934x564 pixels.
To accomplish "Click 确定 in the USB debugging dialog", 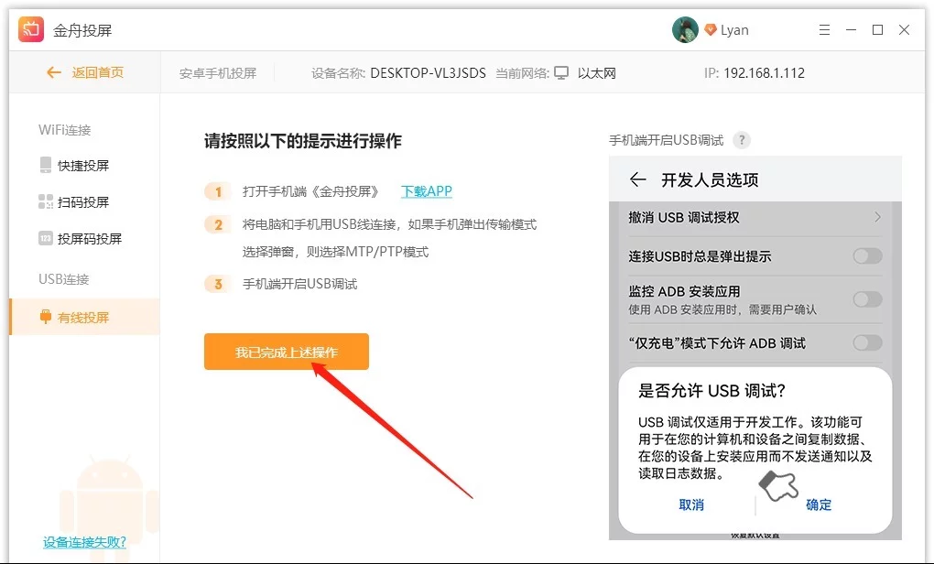I will click(x=819, y=505).
